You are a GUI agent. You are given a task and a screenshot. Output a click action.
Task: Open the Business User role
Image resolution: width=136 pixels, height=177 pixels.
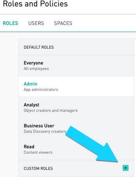pos(76,128)
